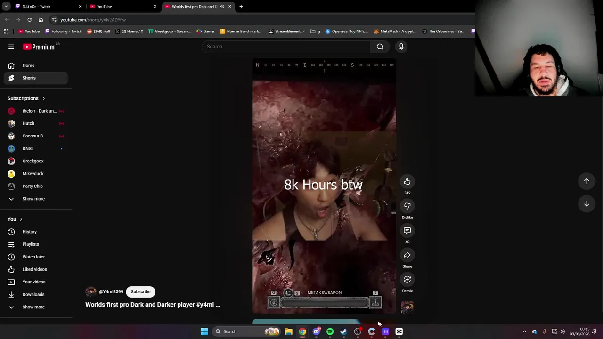Image resolution: width=603 pixels, height=339 pixels.
Task: Go to the previous short with up arrow
Action: click(x=587, y=181)
